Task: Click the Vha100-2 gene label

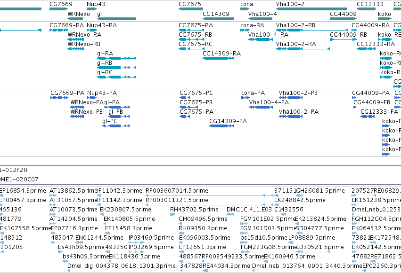Action: [290, 4]
